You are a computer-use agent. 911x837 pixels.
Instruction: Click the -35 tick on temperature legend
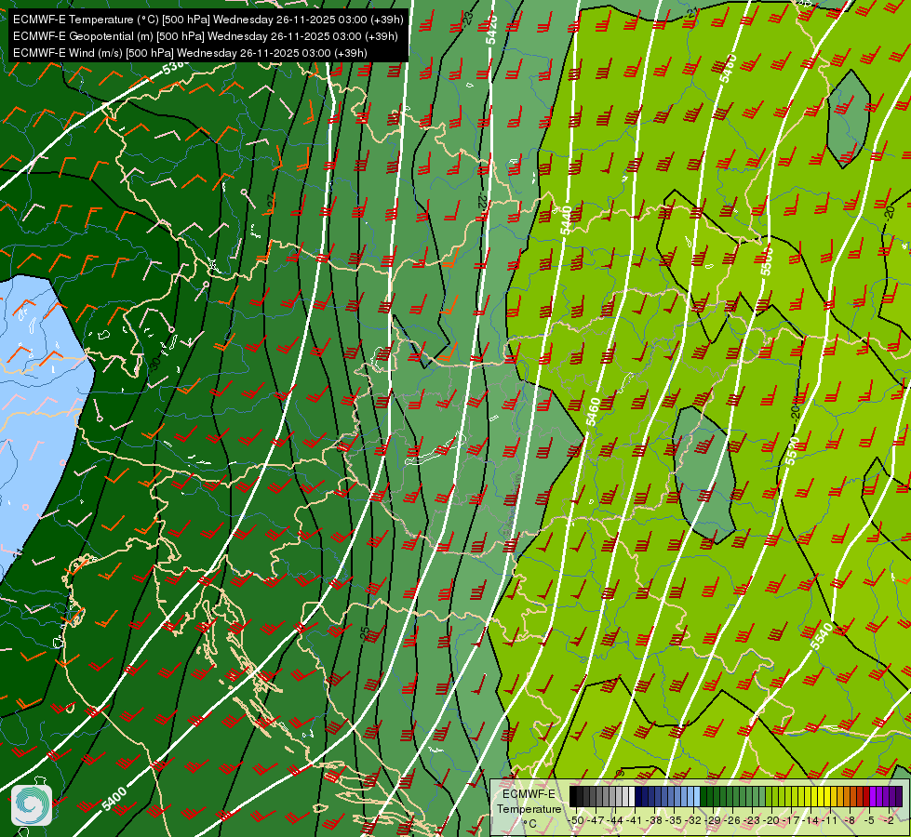675,820
